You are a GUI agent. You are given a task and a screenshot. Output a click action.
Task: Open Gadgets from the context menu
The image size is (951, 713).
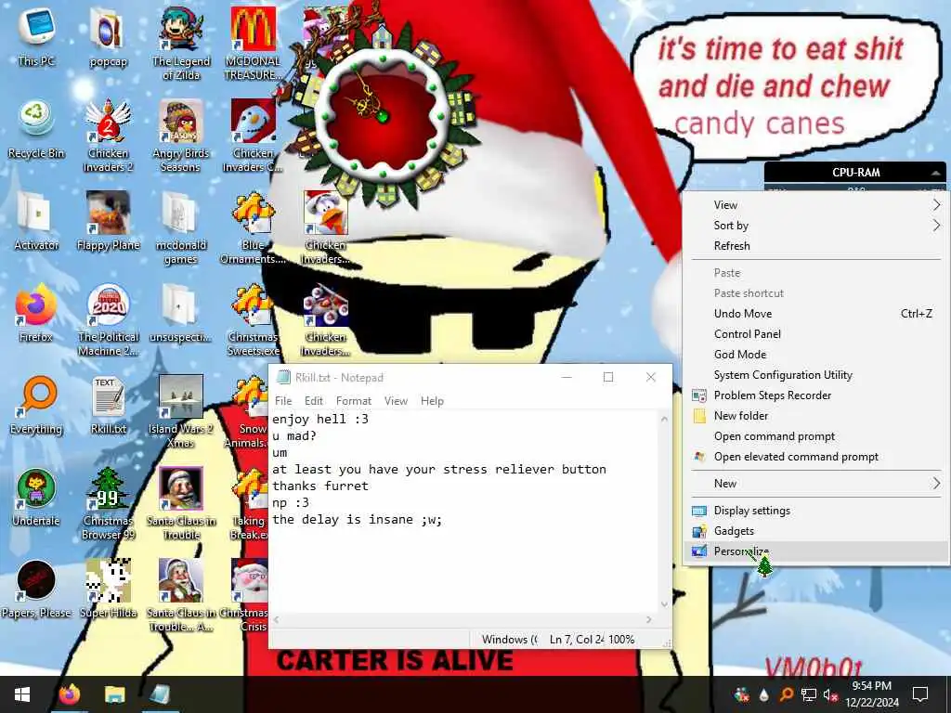pos(815,531)
